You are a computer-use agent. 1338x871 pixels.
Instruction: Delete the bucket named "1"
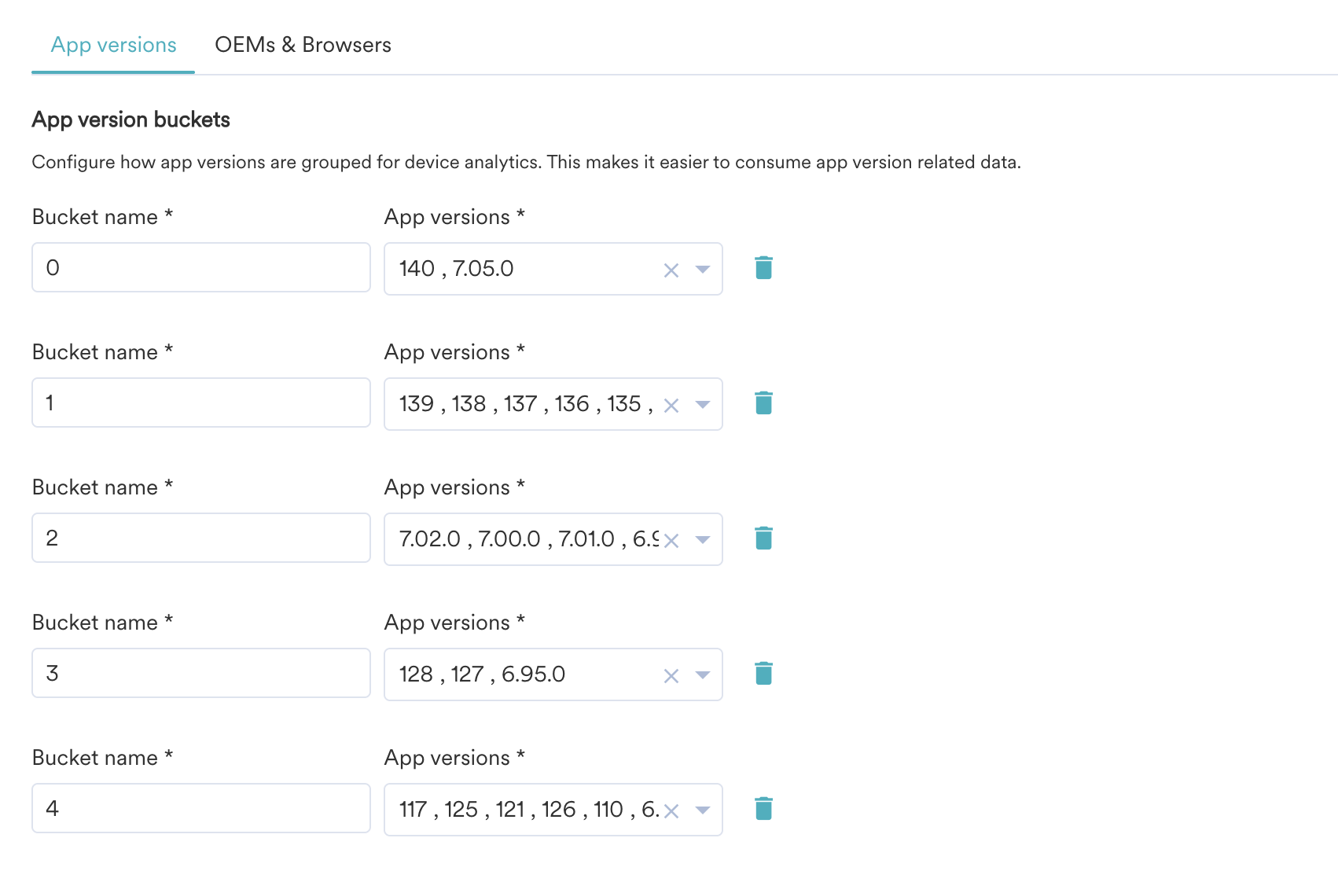pyautogui.click(x=763, y=402)
